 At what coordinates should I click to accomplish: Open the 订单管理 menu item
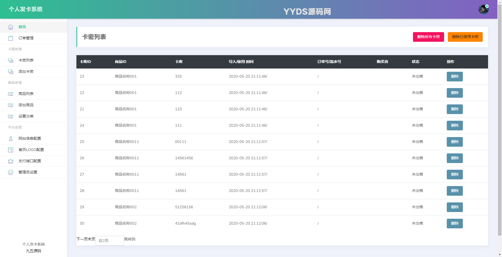click(x=26, y=38)
